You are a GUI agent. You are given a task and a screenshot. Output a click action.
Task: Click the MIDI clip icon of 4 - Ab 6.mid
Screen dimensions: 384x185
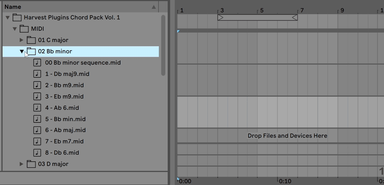(37, 108)
